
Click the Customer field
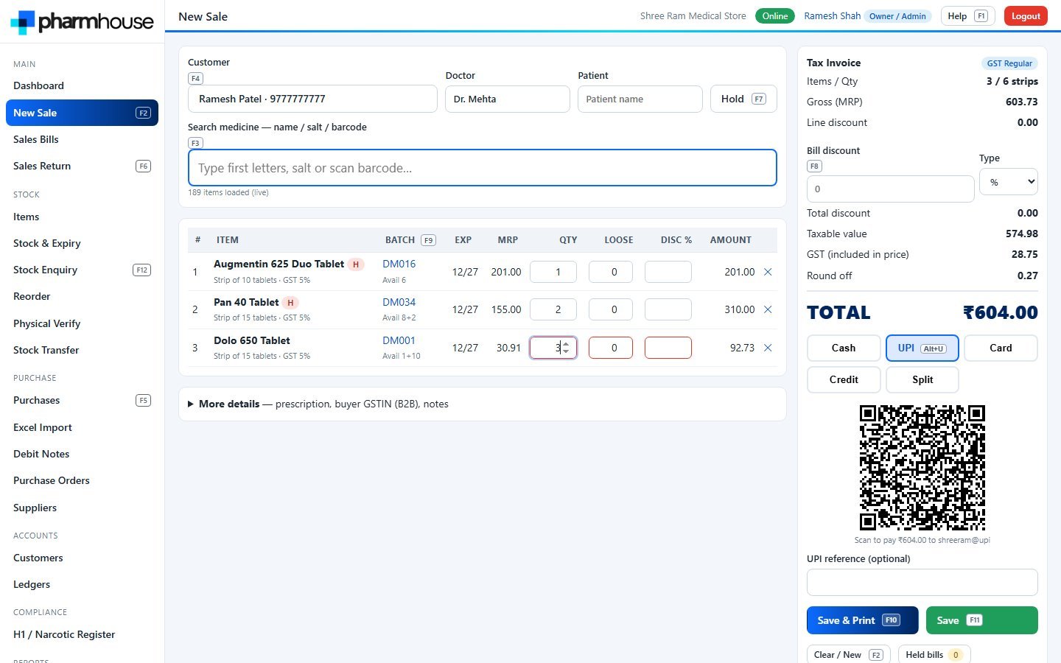(312, 99)
